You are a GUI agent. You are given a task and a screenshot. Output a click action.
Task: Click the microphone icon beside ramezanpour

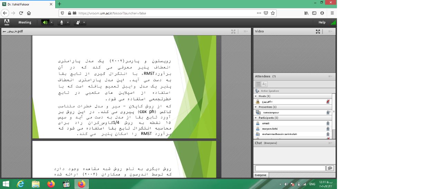328,112
